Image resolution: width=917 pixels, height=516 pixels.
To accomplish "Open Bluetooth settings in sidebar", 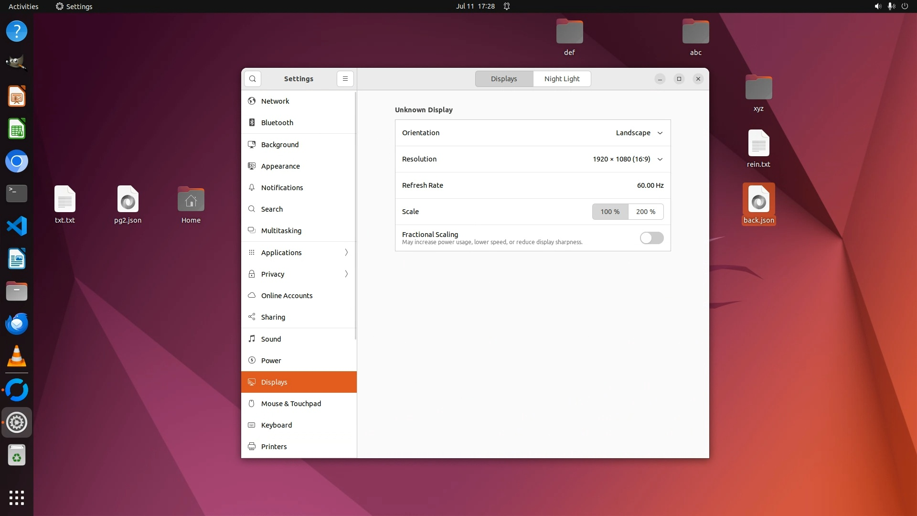I will (277, 123).
